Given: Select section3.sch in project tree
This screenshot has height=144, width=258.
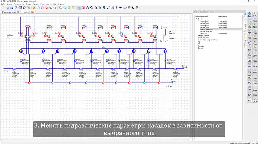Looking at the screenshot, I should [205, 27].
